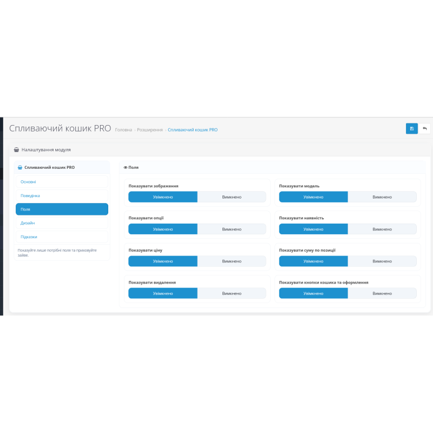This screenshot has height=433, width=433.
Task: Open the Основні settings tab
Action: (x=62, y=182)
